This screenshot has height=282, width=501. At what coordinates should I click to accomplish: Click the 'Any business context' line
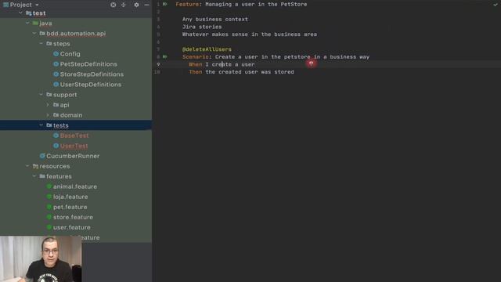[215, 19]
